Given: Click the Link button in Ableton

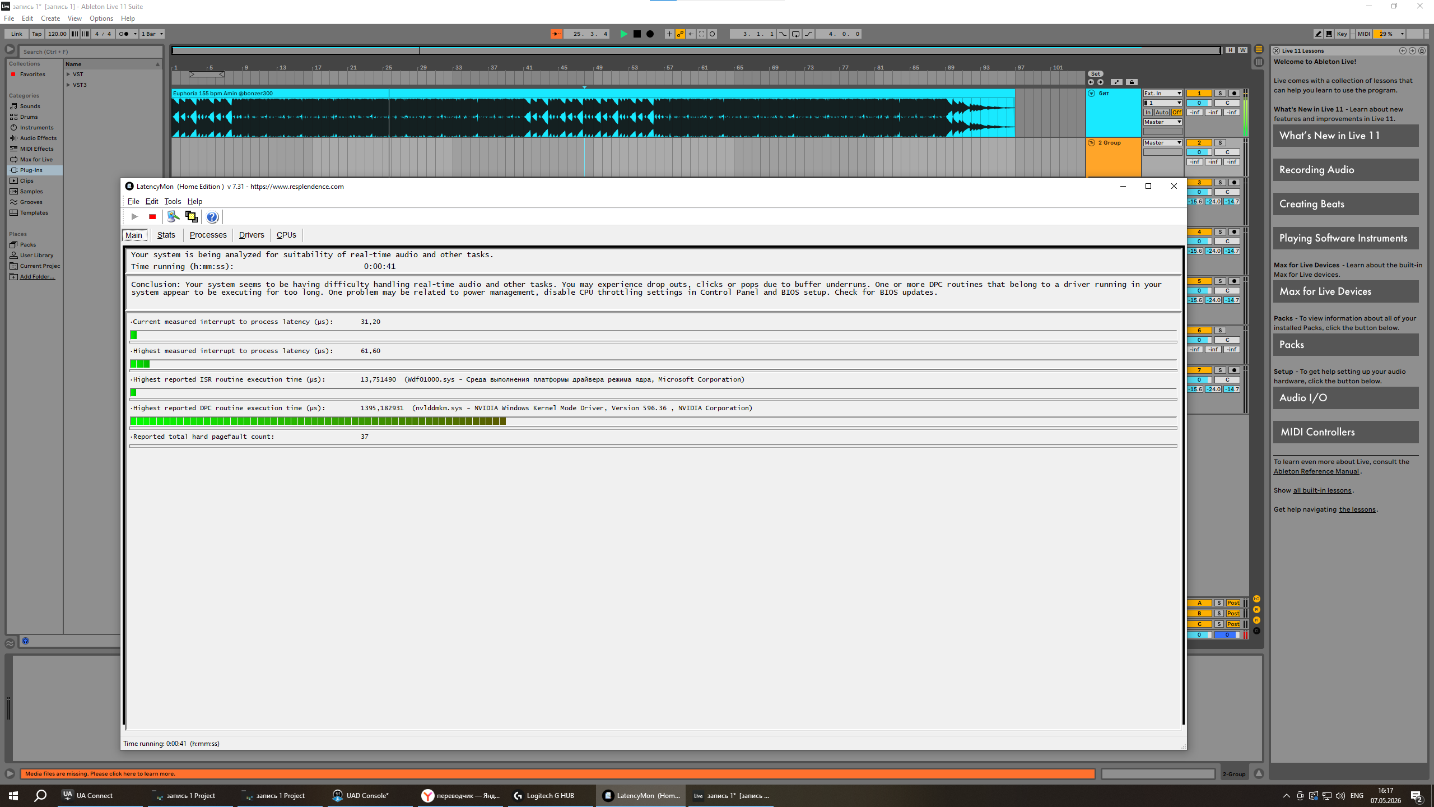Looking at the screenshot, I should (x=16, y=34).
